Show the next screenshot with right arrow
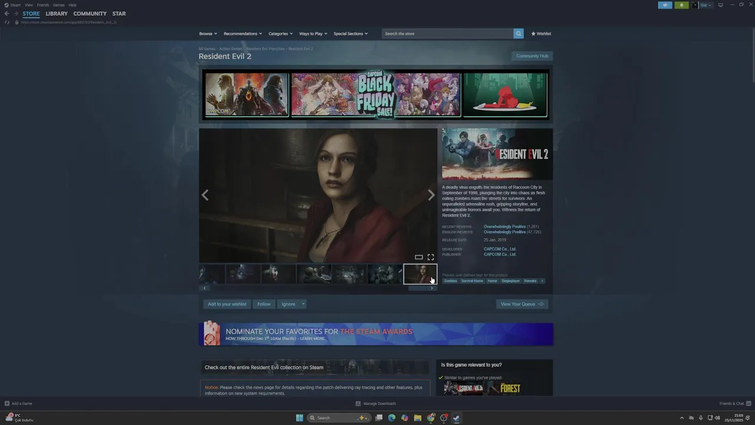 click(431, 195)
